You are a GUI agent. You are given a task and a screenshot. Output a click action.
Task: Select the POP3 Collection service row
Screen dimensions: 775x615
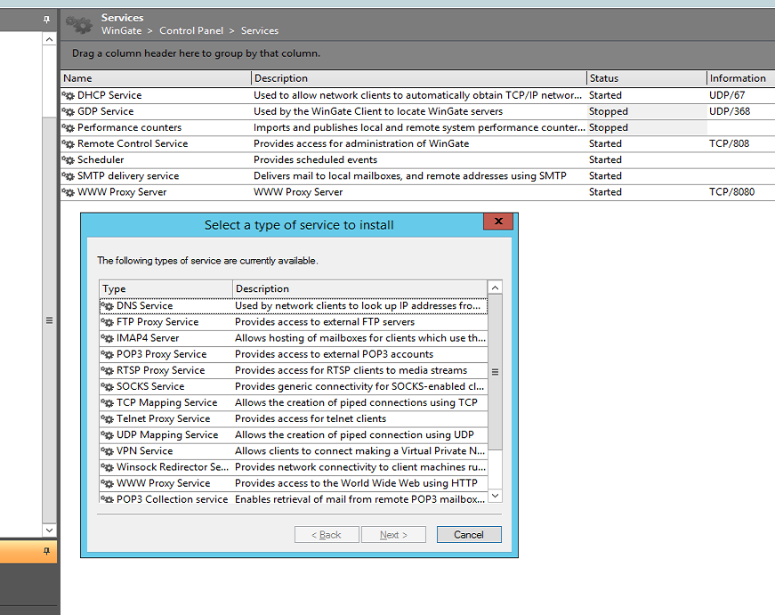[x=294, y=498]
